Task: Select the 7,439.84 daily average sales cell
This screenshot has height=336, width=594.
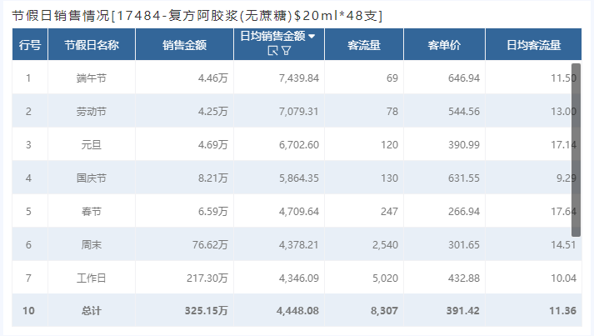Action: 279,78
